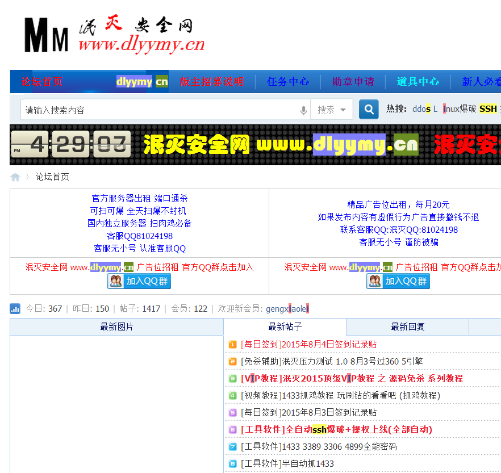Click the flip clock widget in banner
Viewport: 501px width, 473px height.
pyautogui.click(x=71, y=144)
